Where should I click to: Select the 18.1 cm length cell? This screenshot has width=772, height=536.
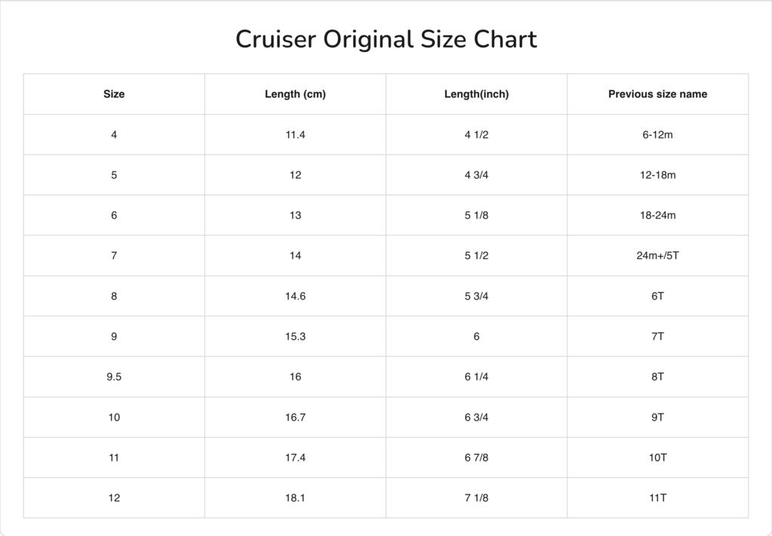pos(295,498)
